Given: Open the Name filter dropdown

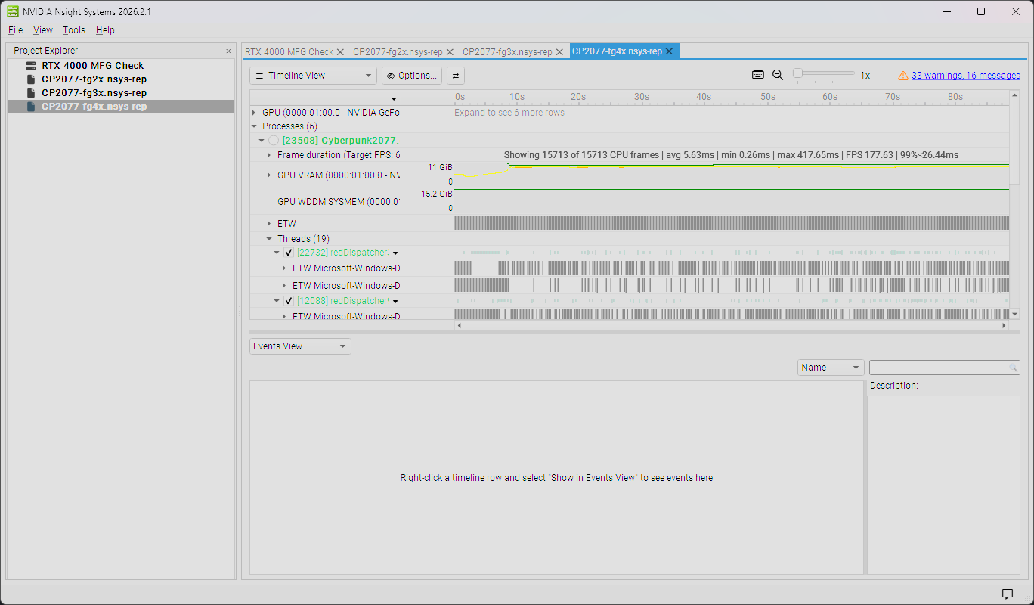Looking at the screenshot, I should pyautogui.click(x=831, y=368).
